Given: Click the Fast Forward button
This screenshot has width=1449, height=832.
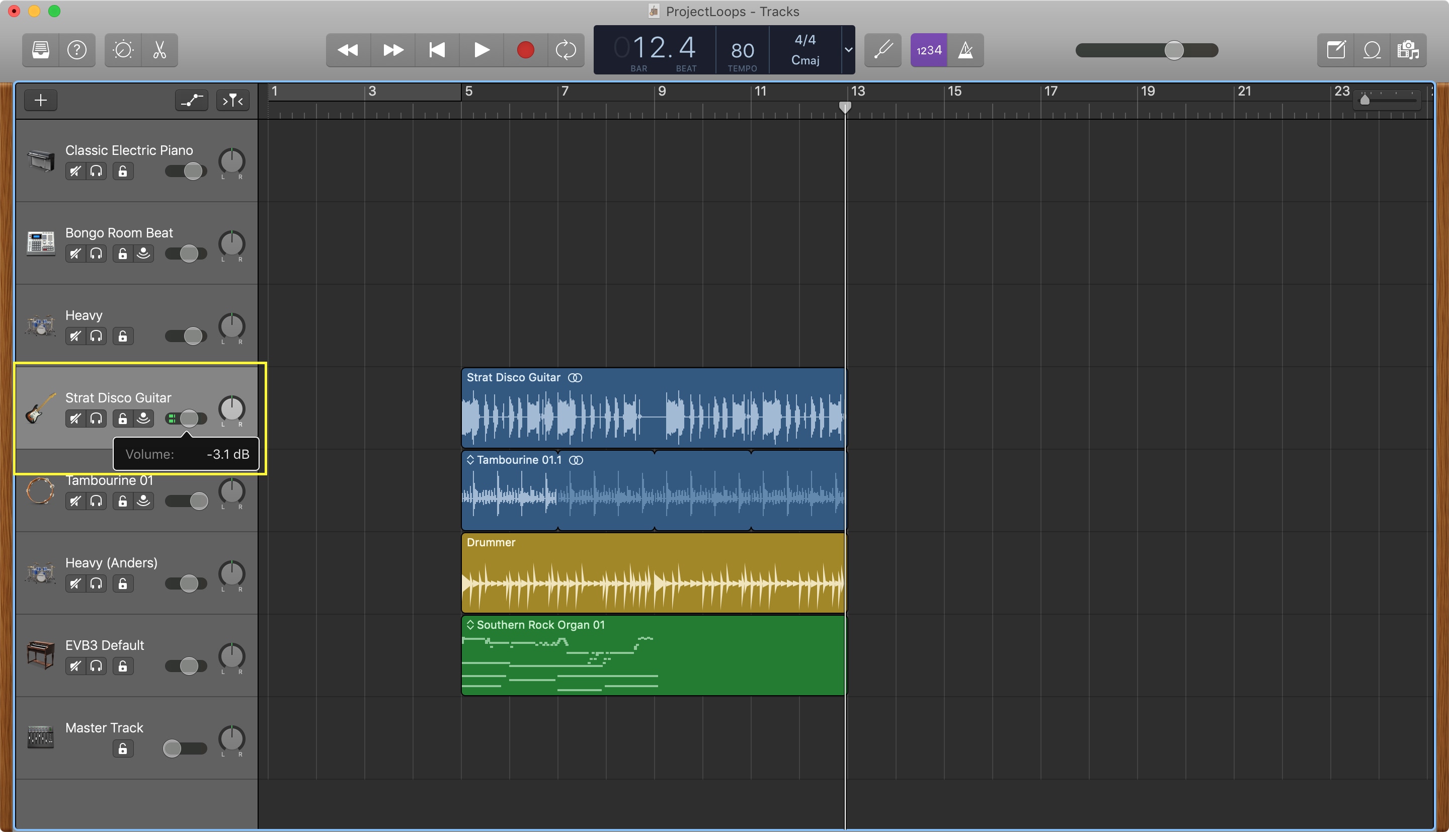Looking at the screenshot, I should pos(393,50).
